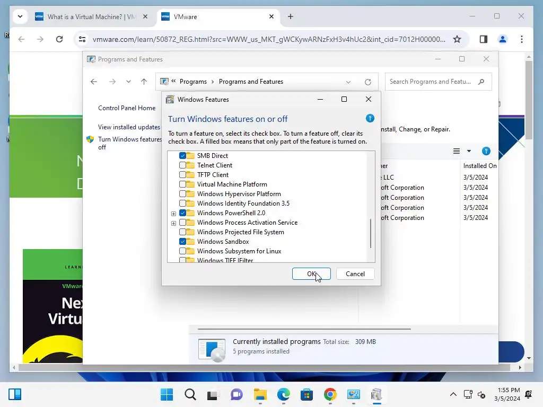Screen dimensions: 543x407
Task: Enable Windows Subsystem for Linux
Action: tap(182, 251)
